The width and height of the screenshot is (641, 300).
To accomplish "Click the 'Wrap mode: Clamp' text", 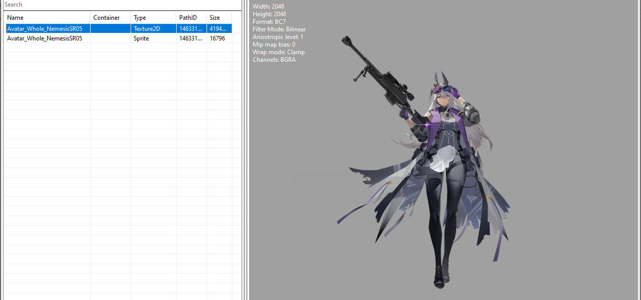I will point(278,52).
